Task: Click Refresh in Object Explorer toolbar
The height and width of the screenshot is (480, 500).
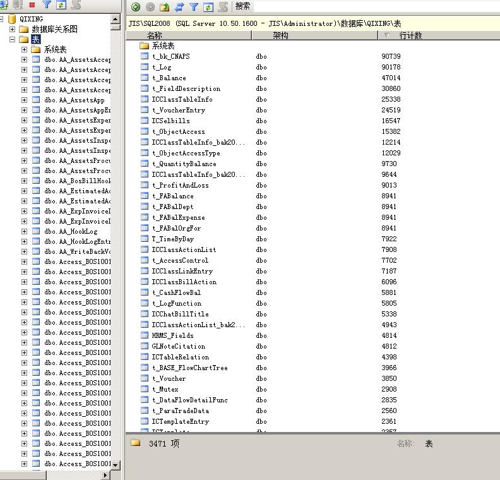Action: (x=61, y=4)
